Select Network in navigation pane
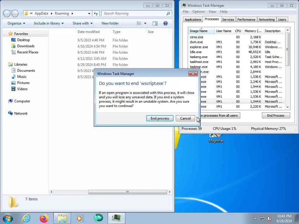The width and height of the screenshot is (299, 224). pyautogui.click(x=21, y=113)
